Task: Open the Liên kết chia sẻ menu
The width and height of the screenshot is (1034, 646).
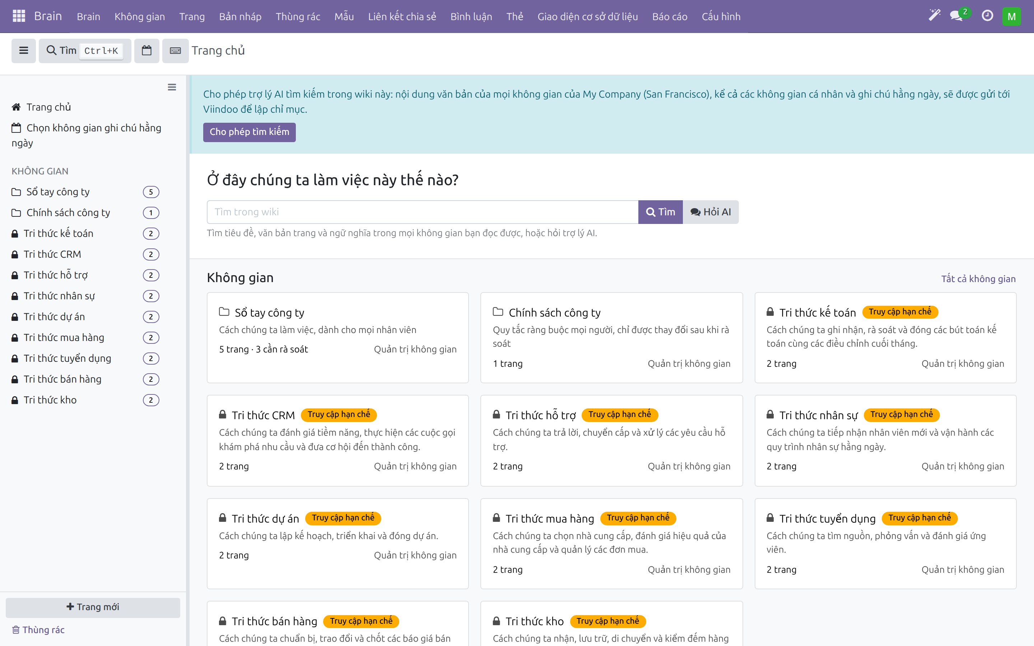Action: pos(402,16)
